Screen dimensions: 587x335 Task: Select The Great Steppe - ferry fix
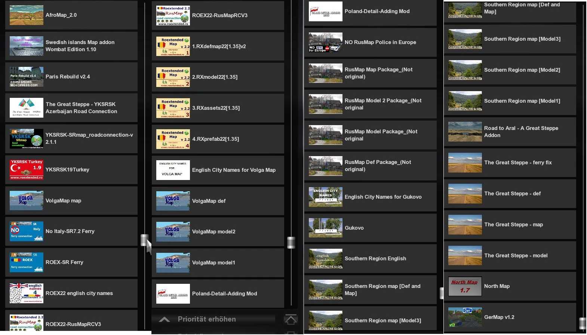click(510, 163)
